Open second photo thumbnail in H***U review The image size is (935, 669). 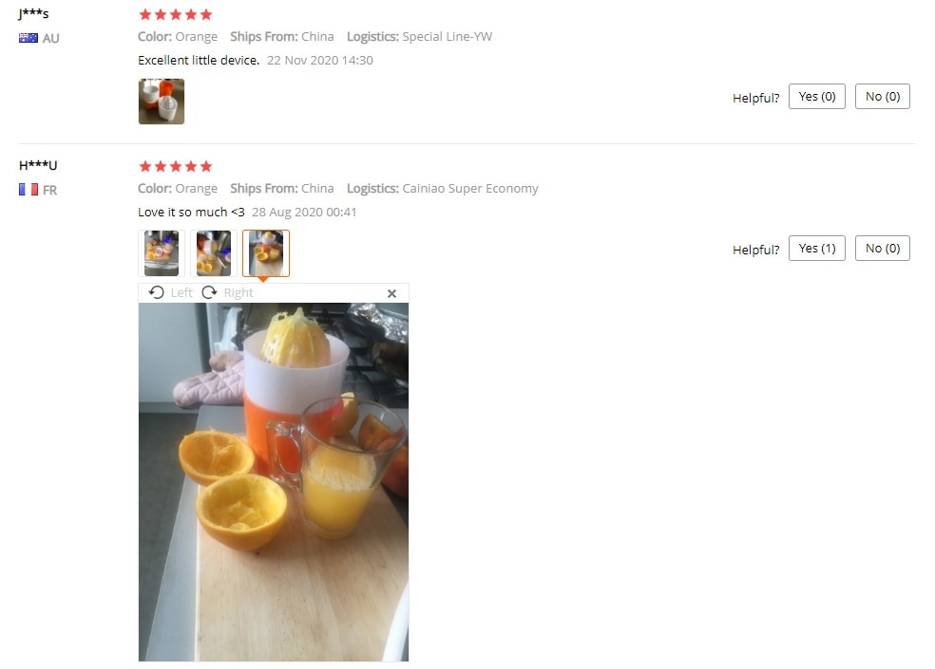[x=214, y=253]
